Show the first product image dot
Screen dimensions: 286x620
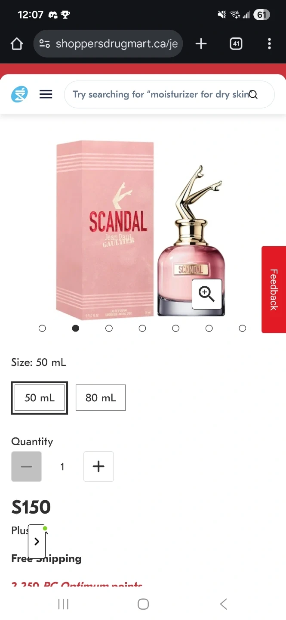pos(42,329)
